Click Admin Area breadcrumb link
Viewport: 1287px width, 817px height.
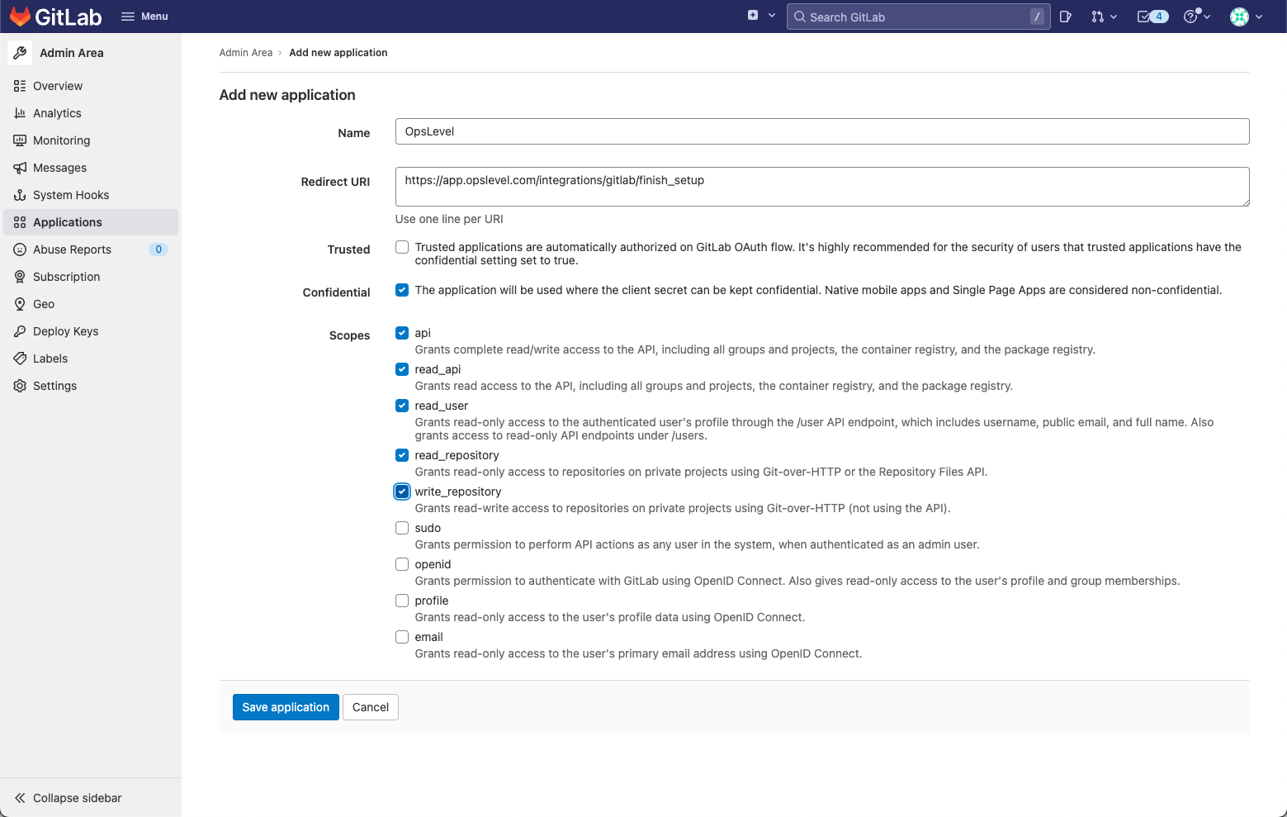[246, 53]
